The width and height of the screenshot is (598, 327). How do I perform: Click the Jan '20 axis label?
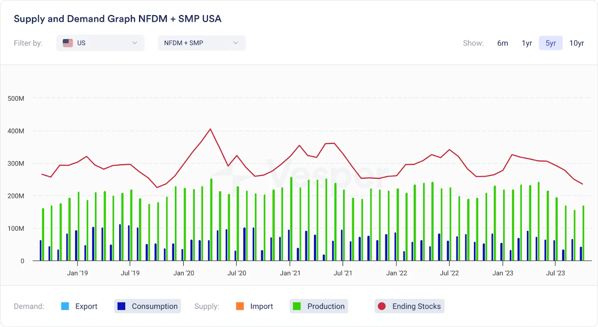point(184,273)
